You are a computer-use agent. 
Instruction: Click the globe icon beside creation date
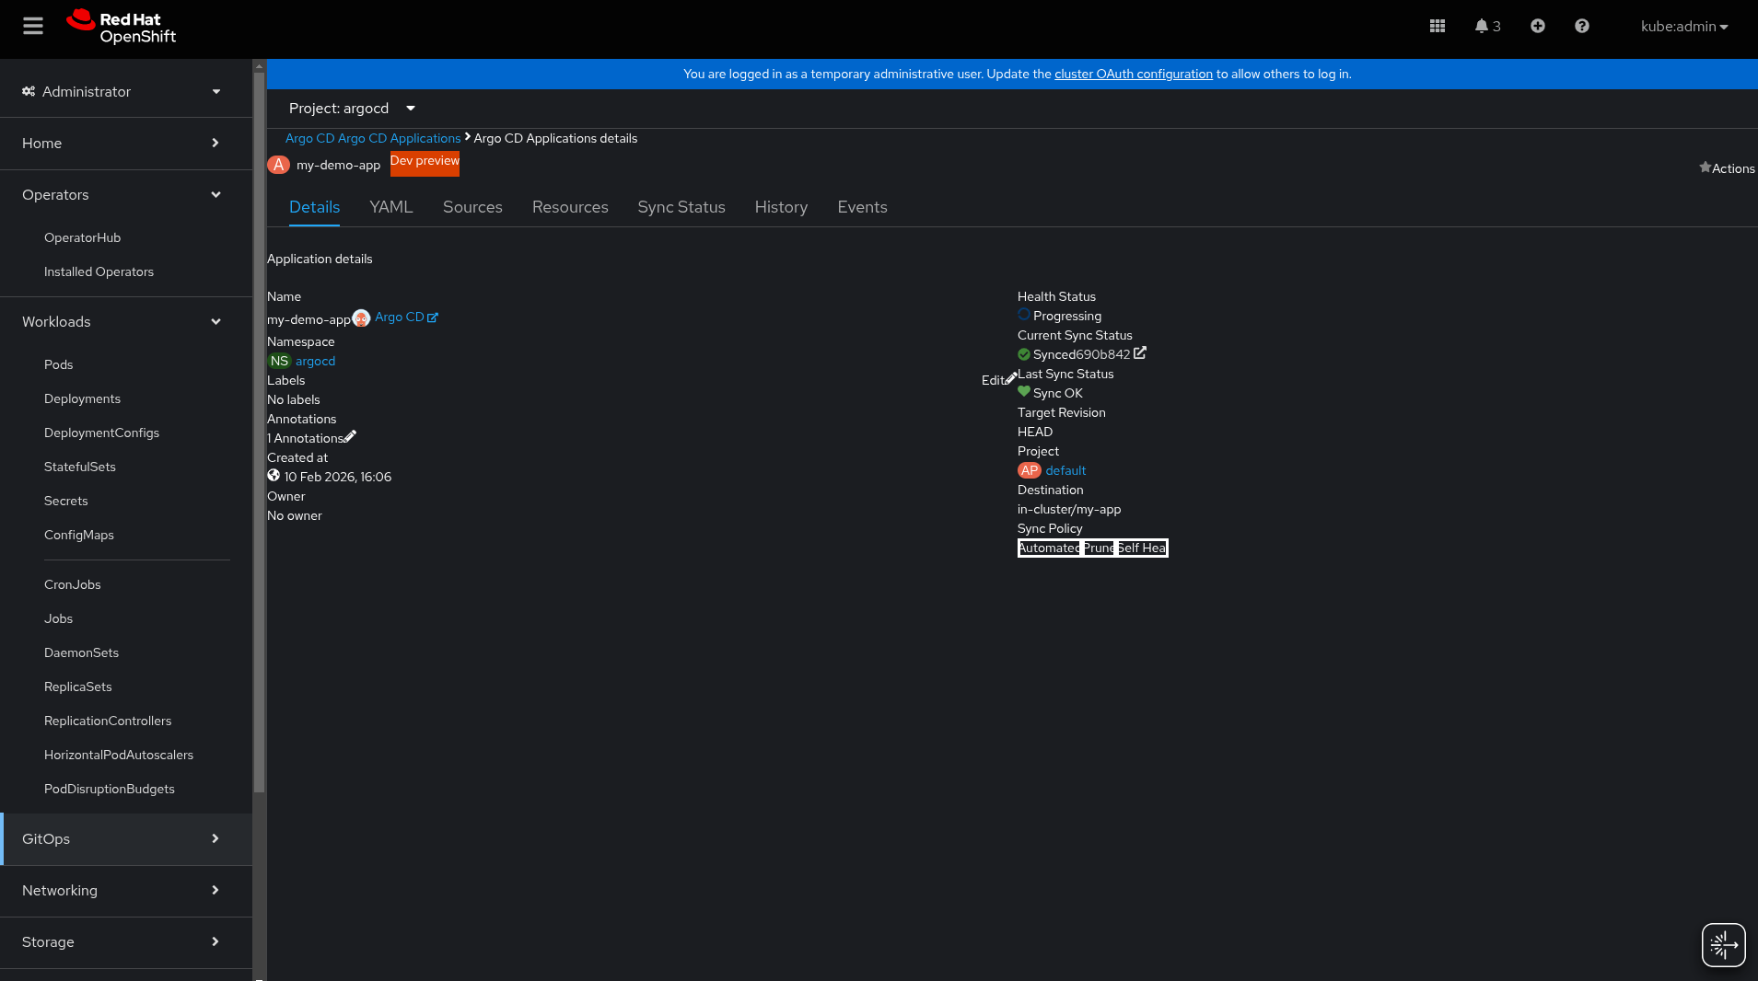click(x=274, y=476)
